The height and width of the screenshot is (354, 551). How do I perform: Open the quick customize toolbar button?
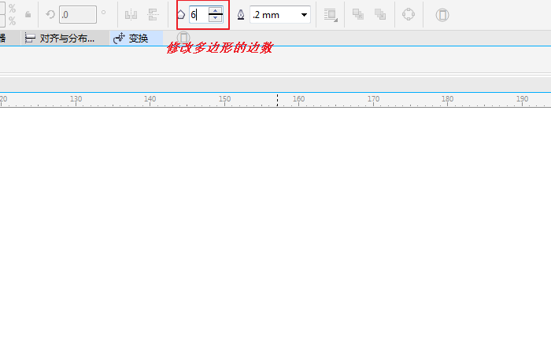[442, 15]
